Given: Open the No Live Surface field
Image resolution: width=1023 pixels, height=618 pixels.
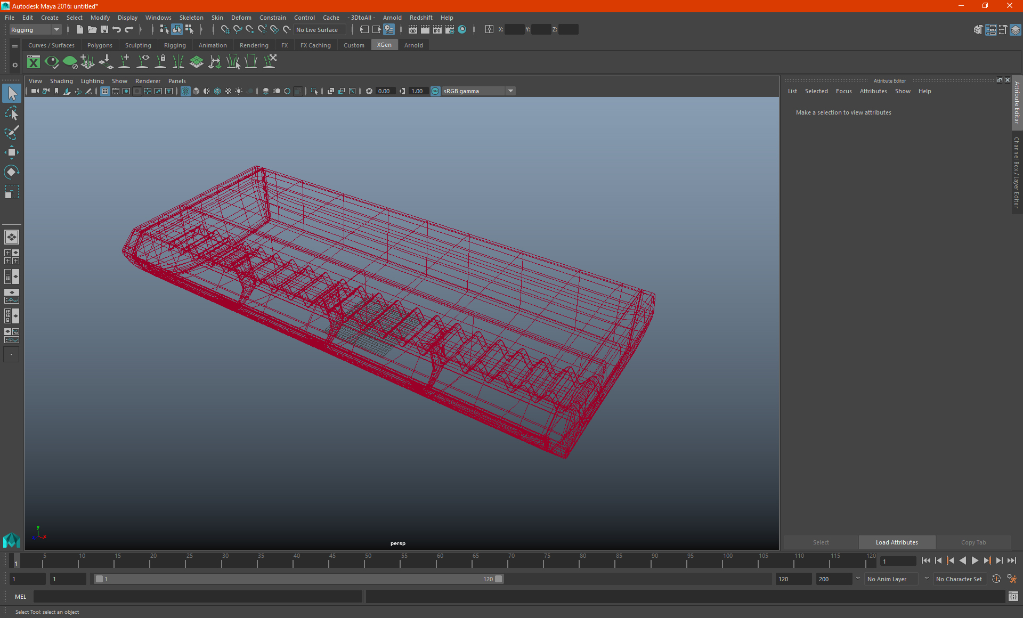Looking at the screenshot, I should (x=319, y=30).
